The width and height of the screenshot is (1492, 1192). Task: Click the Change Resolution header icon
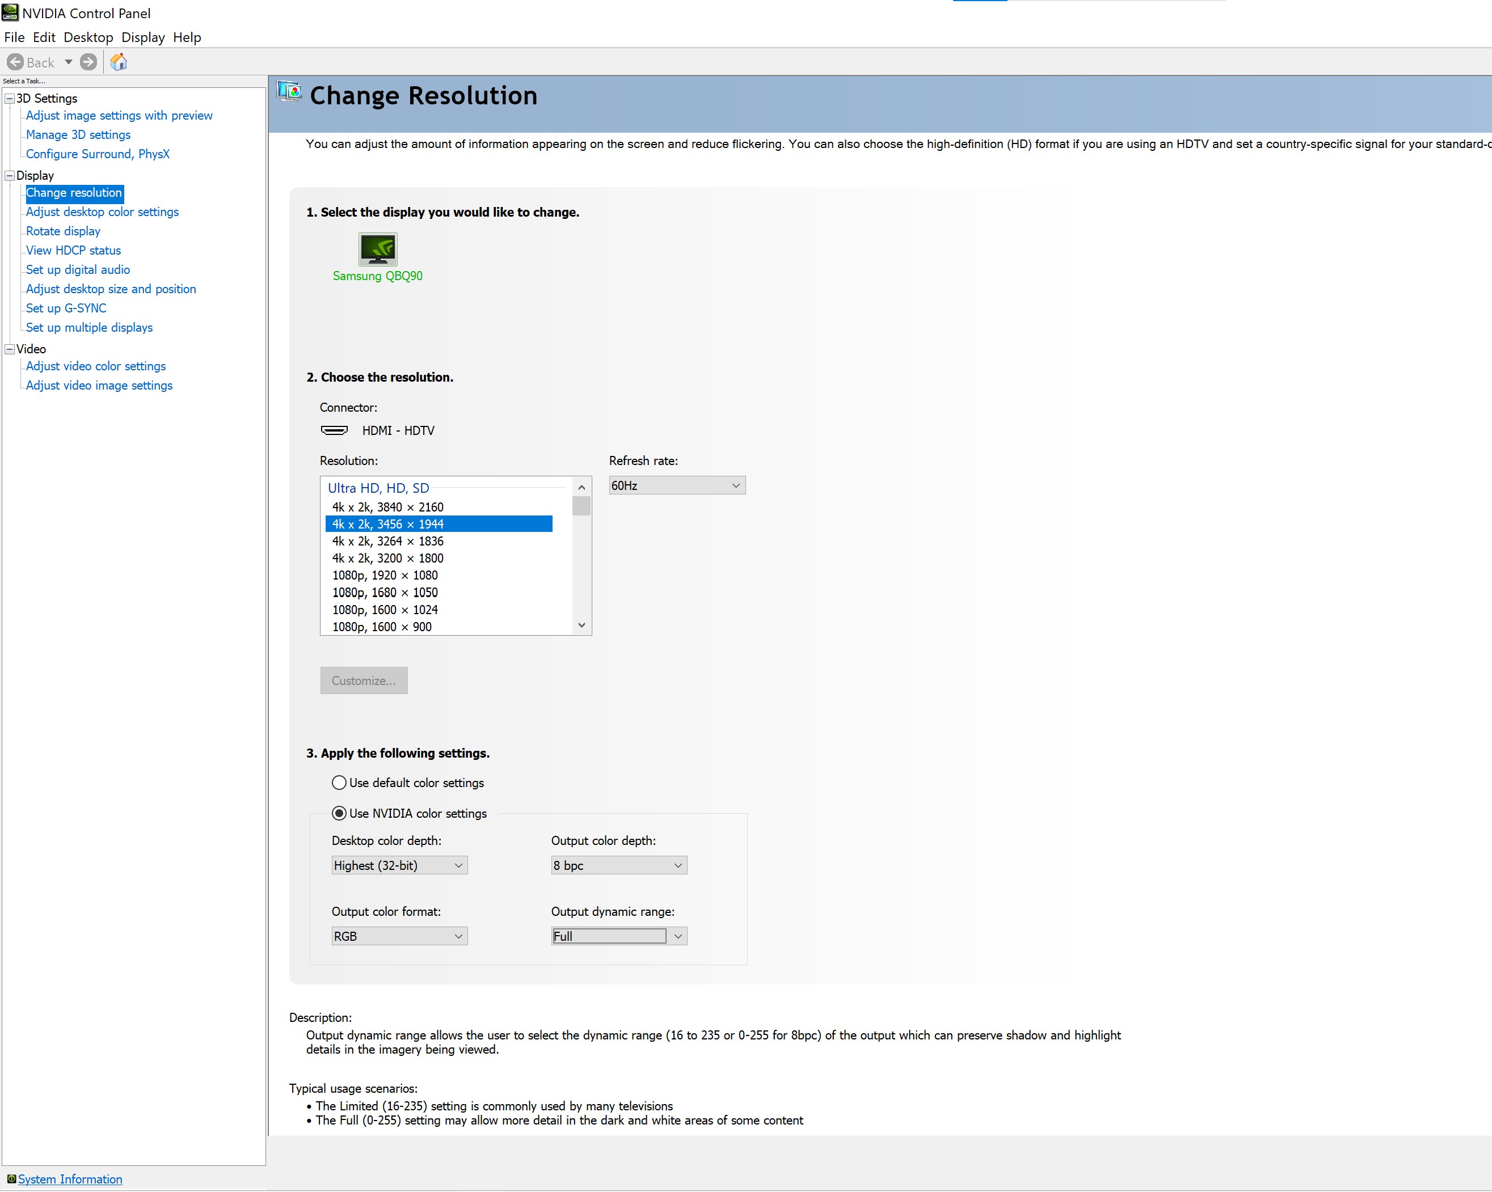pyautogui.click(x=289, y=92)
